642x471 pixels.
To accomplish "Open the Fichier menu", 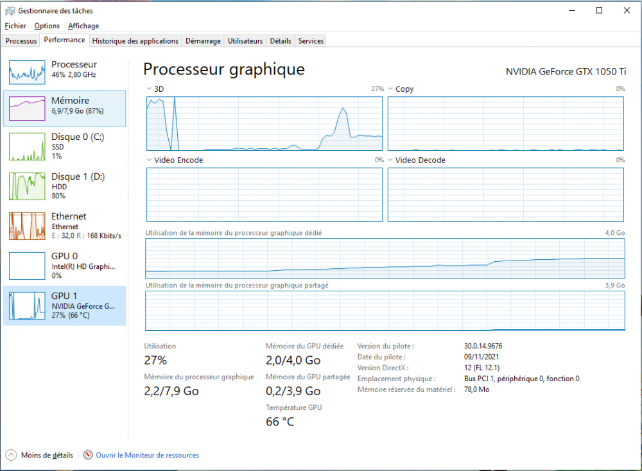I will 15,26.
